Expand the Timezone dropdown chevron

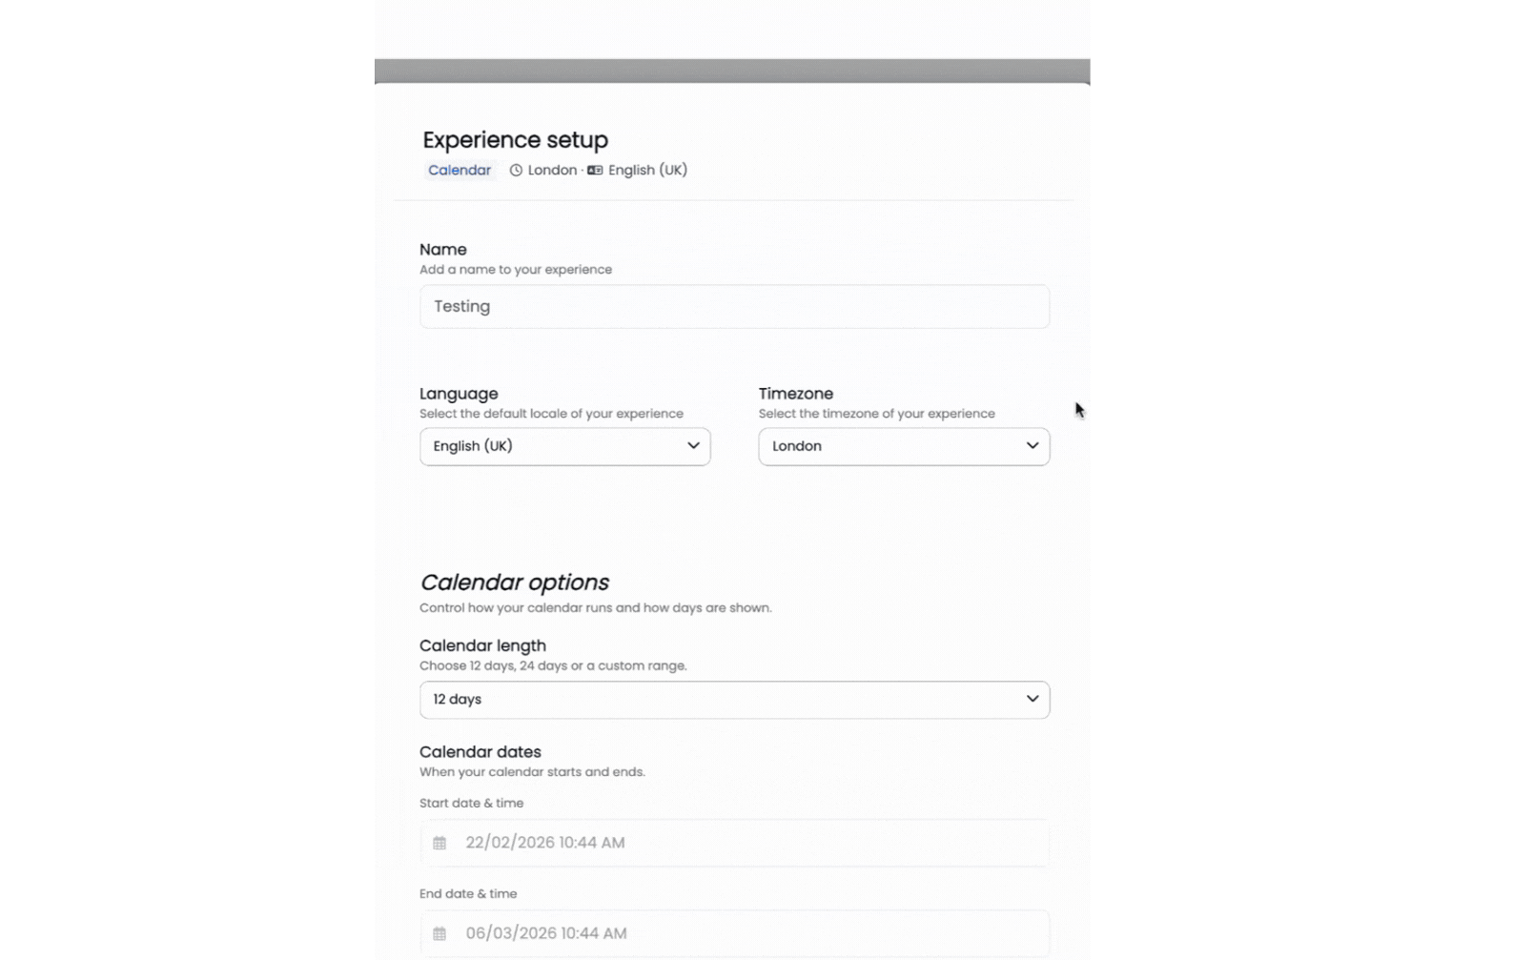(x=1032, y=446)
